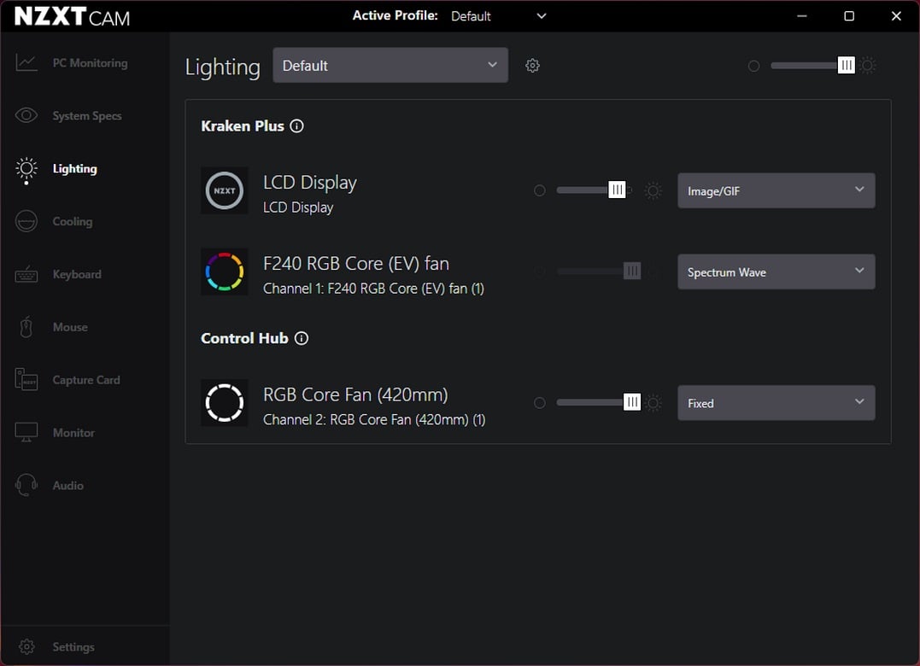The image size is (920, 666).
Task: Click RGB Core Fan 420mm brightness slider handle
Action: (x=632, y=402)
